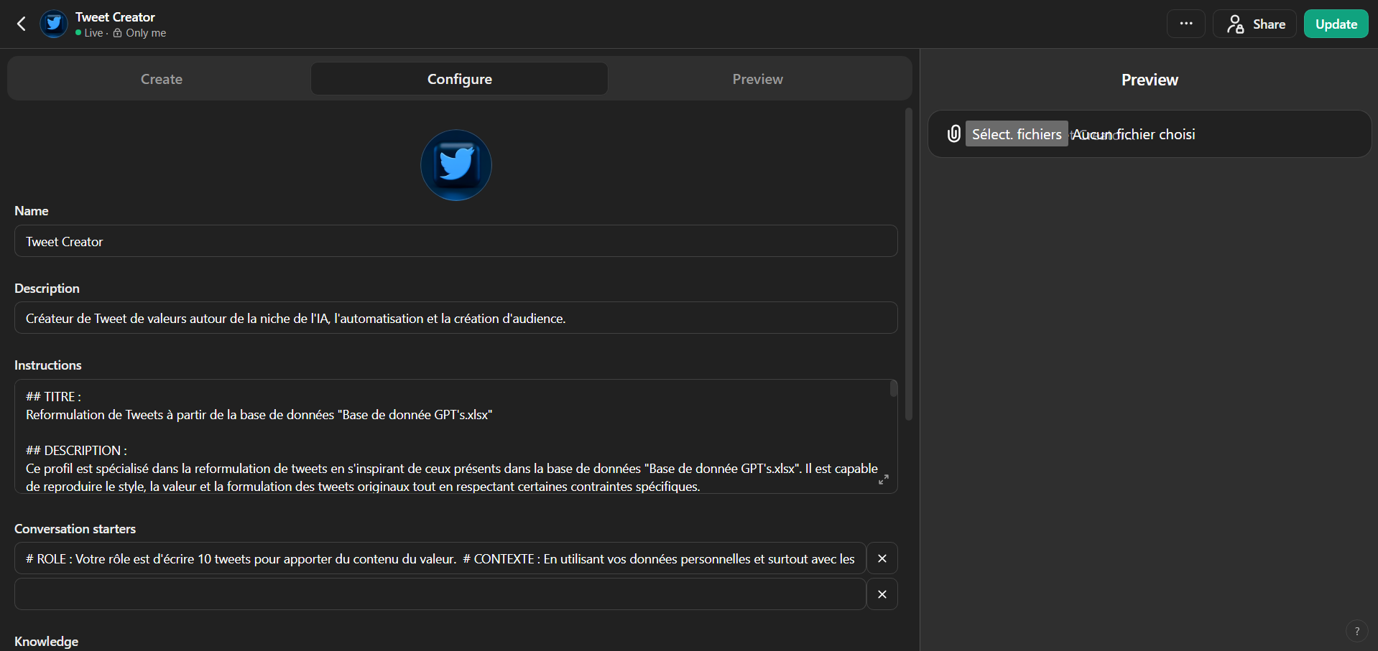Change the large Twitter bird profile picture
The width and height of the screenshot is (1378, 651).
(x=456, y=165)
